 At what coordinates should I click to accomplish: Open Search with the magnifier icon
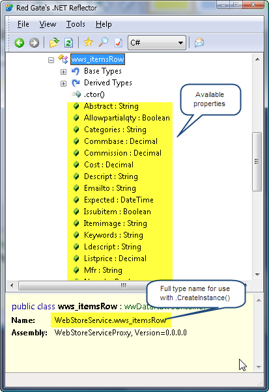(x=104, y=42)
